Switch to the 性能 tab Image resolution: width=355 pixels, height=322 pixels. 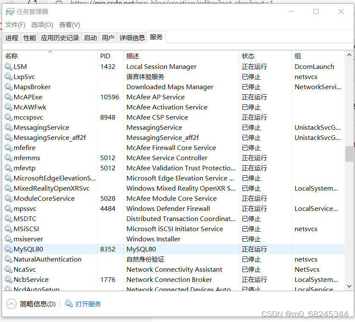pos(30,38)
